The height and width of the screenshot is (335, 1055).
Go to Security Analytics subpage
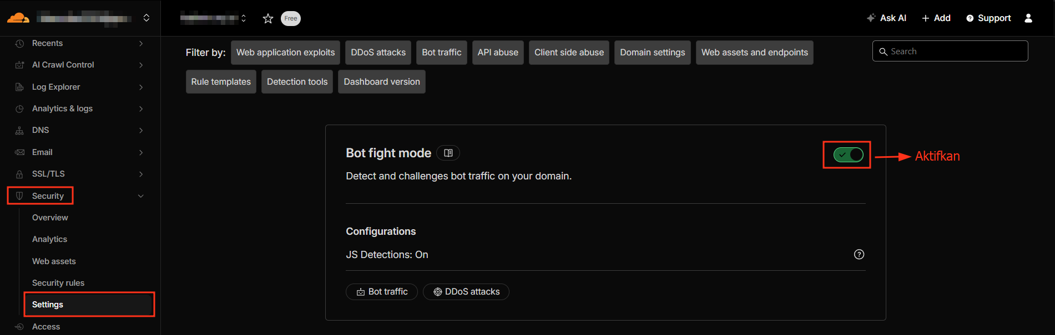49,239
